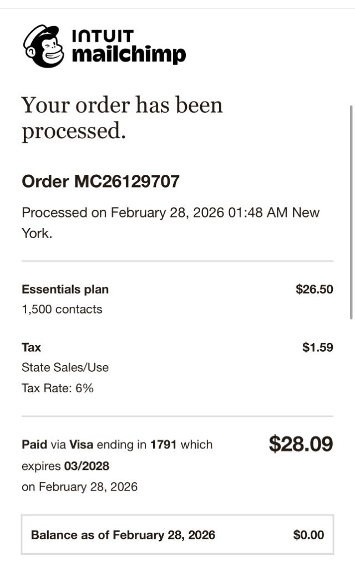Viewport: 355px width, 561px height.
Task: Click the State Sales/Use text
Action: (65, 367)
